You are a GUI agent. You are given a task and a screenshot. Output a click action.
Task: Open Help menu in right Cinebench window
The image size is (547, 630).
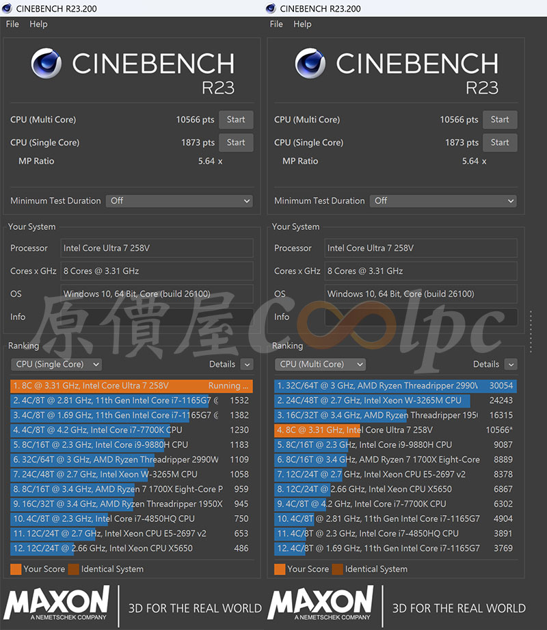coord(302,24)
